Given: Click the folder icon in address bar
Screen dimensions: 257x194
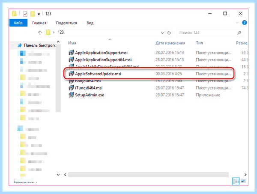Looking at the screenshot, I should pos(48,32).
